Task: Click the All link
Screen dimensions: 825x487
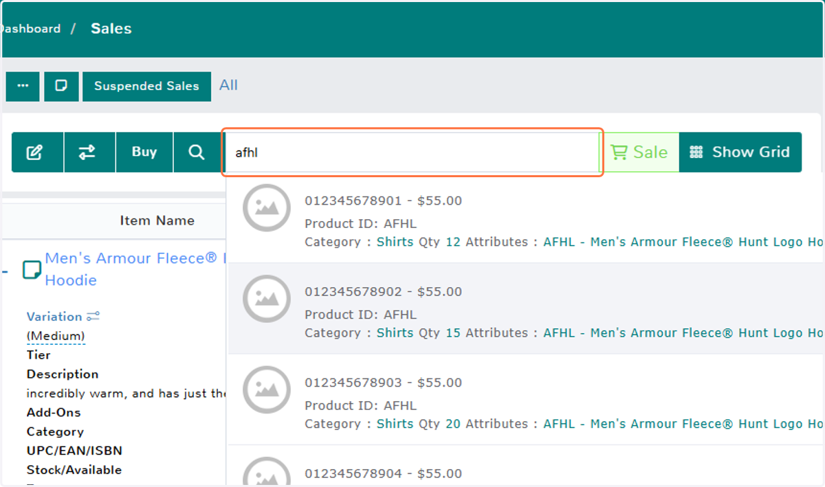Action: point(228,85)
